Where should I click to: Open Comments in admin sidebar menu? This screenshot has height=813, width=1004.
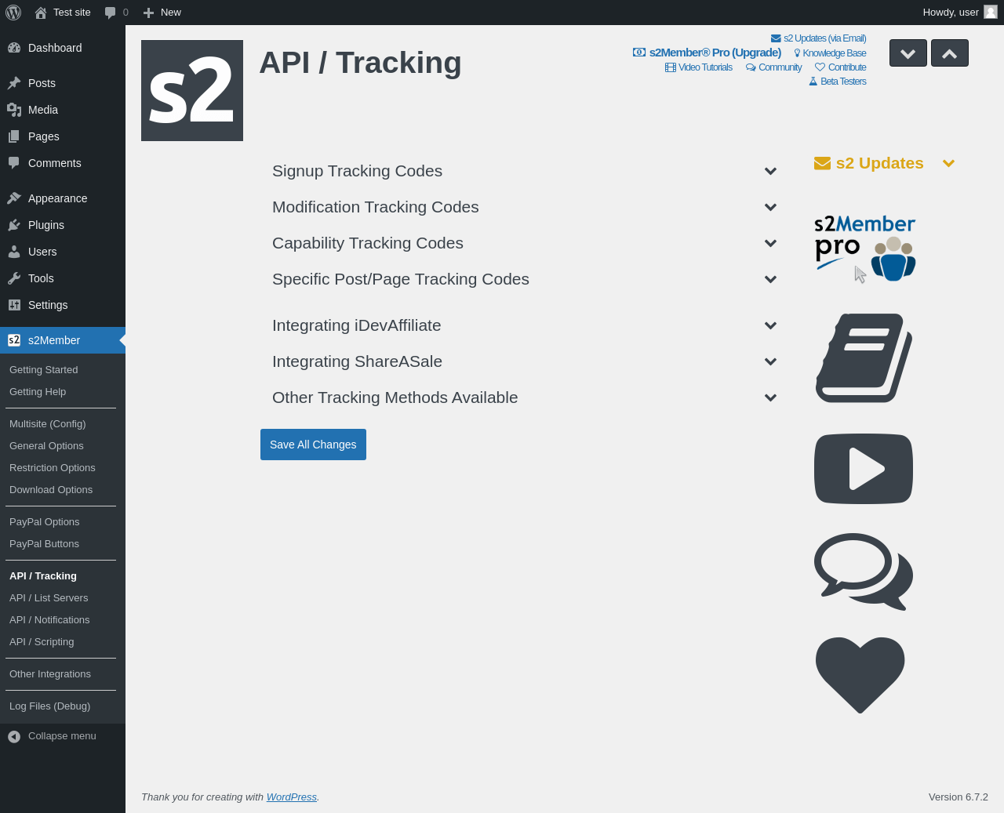pyautogui.click(x=63, y=163)
